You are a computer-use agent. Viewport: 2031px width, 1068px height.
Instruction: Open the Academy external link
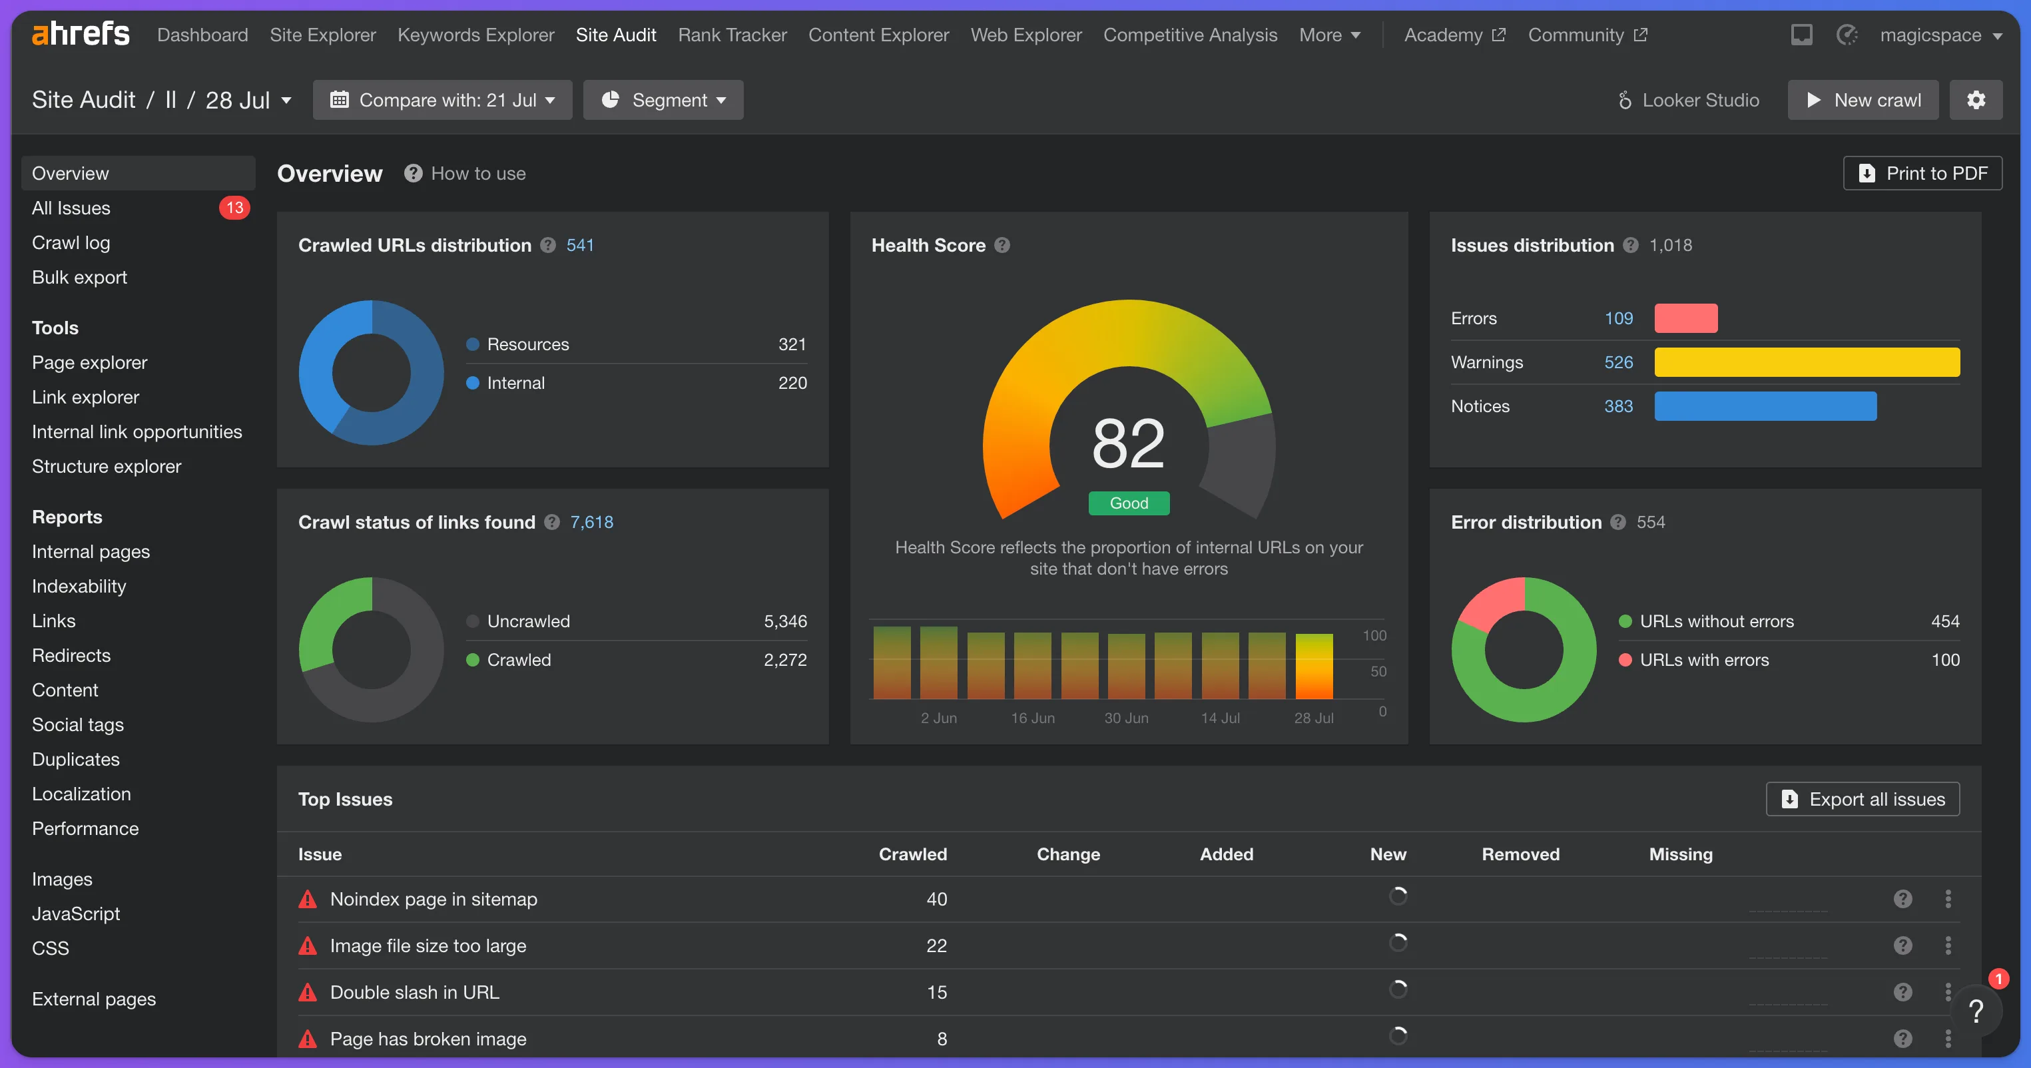(1454, 35)
